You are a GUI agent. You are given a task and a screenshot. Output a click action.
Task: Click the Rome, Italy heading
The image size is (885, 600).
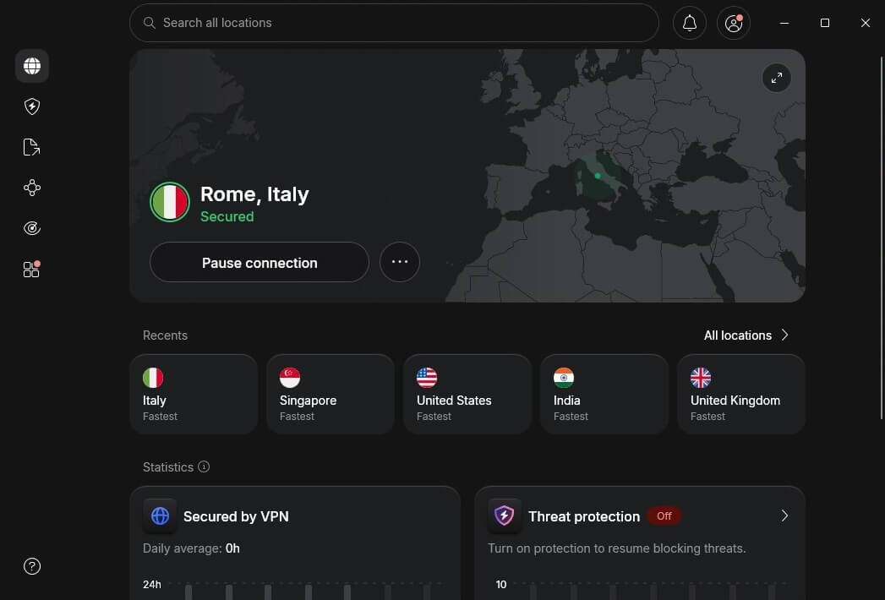click(254, 194)
